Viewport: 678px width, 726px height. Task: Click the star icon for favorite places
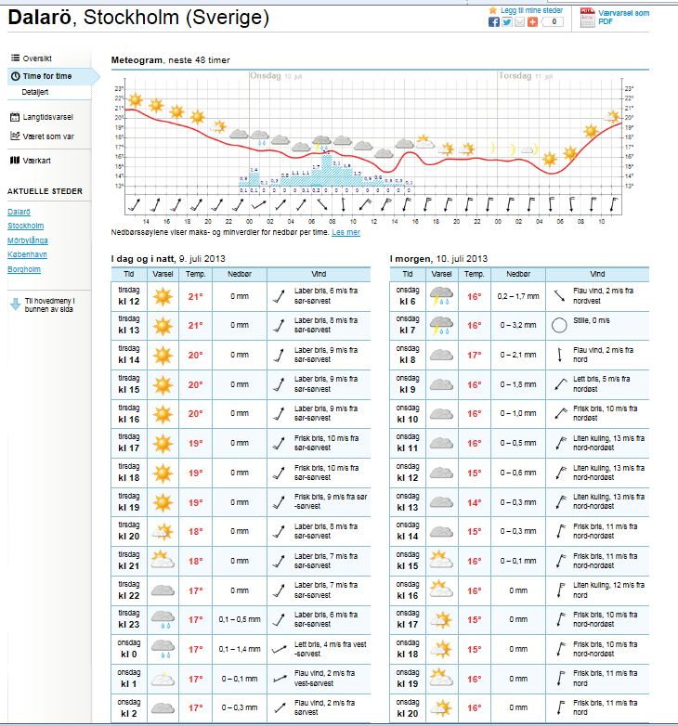pos(493,9)
